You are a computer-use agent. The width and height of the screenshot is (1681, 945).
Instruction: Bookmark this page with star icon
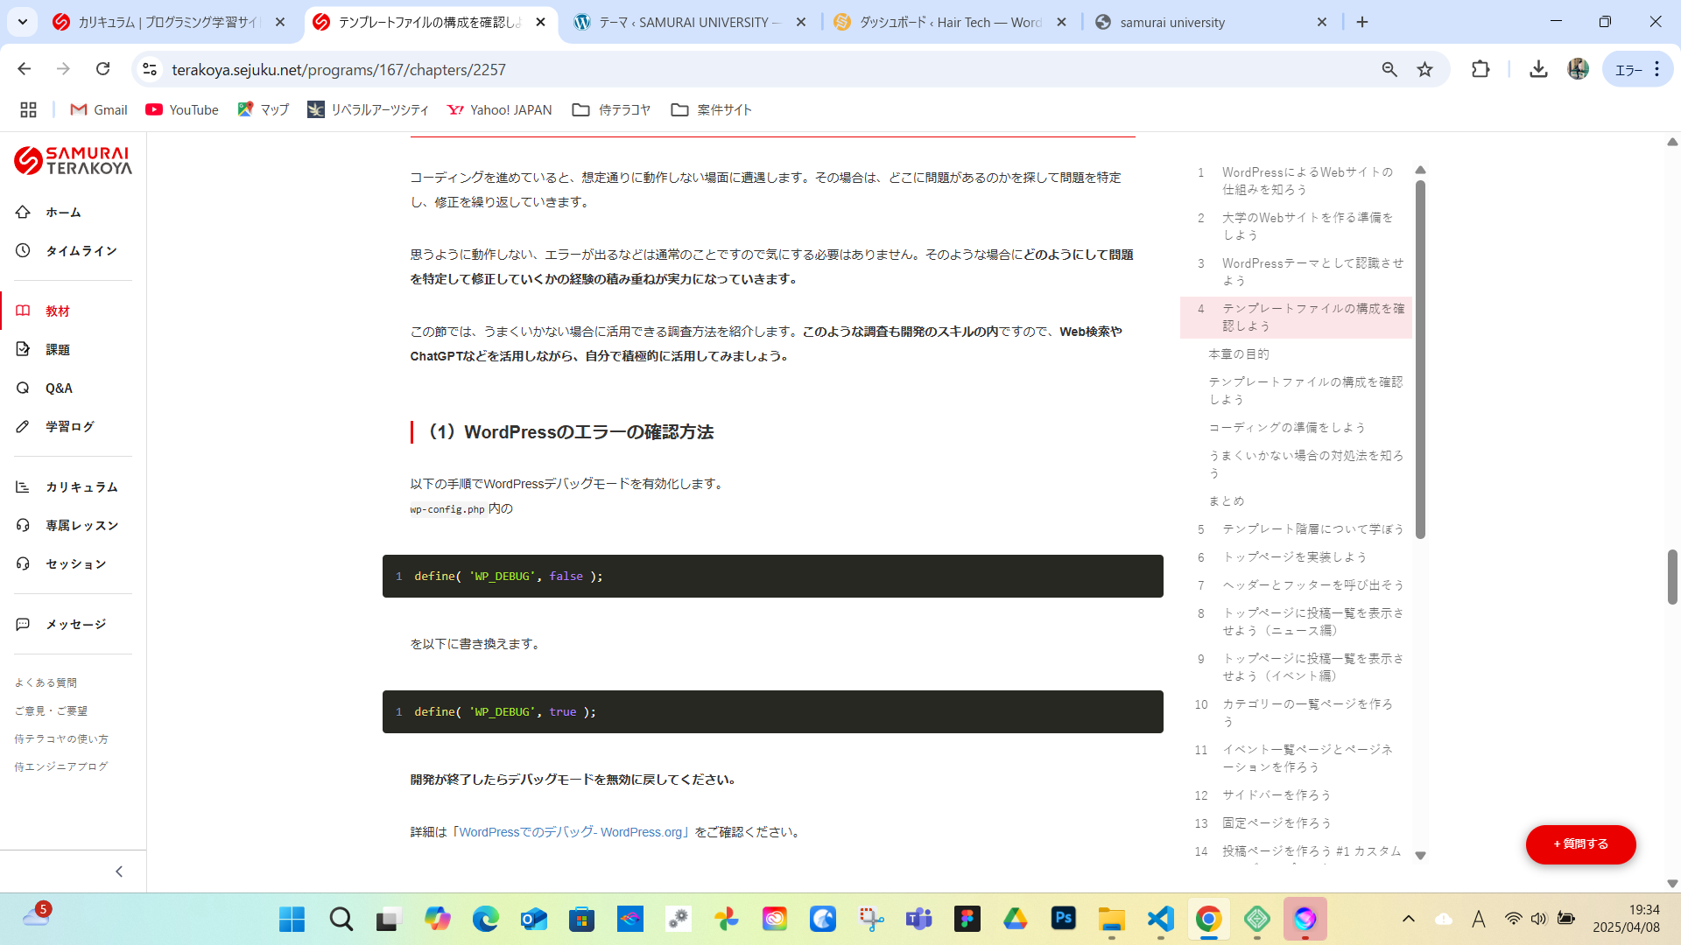(1425, 69)
